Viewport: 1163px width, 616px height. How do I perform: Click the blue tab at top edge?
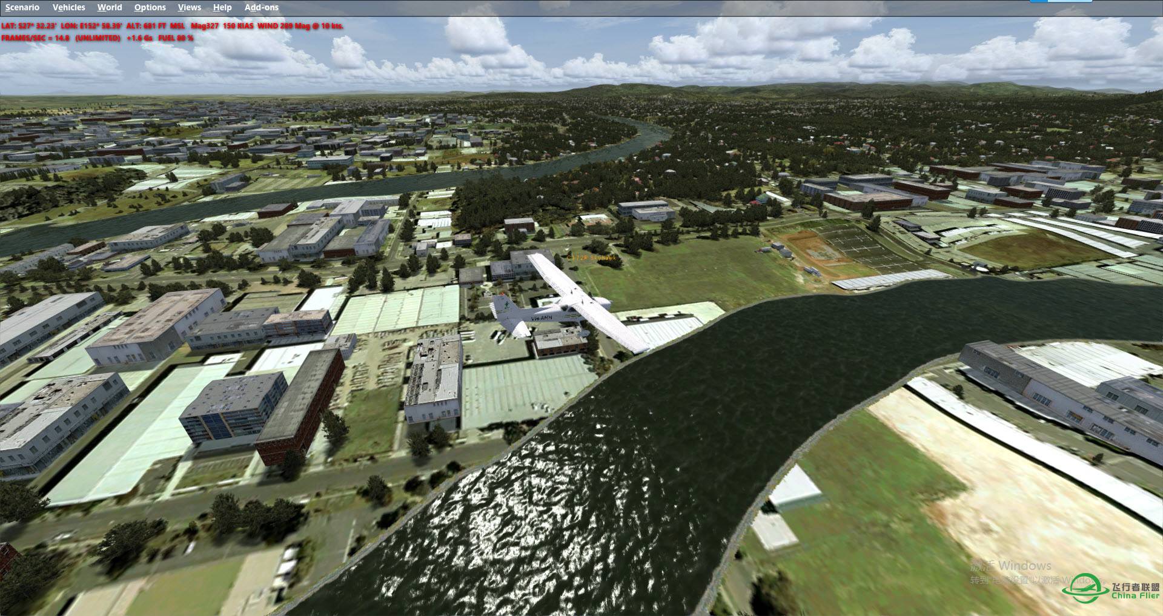(x=1061, y=1)
